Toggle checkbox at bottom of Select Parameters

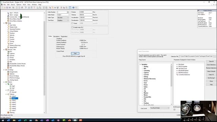coord(174,109)
